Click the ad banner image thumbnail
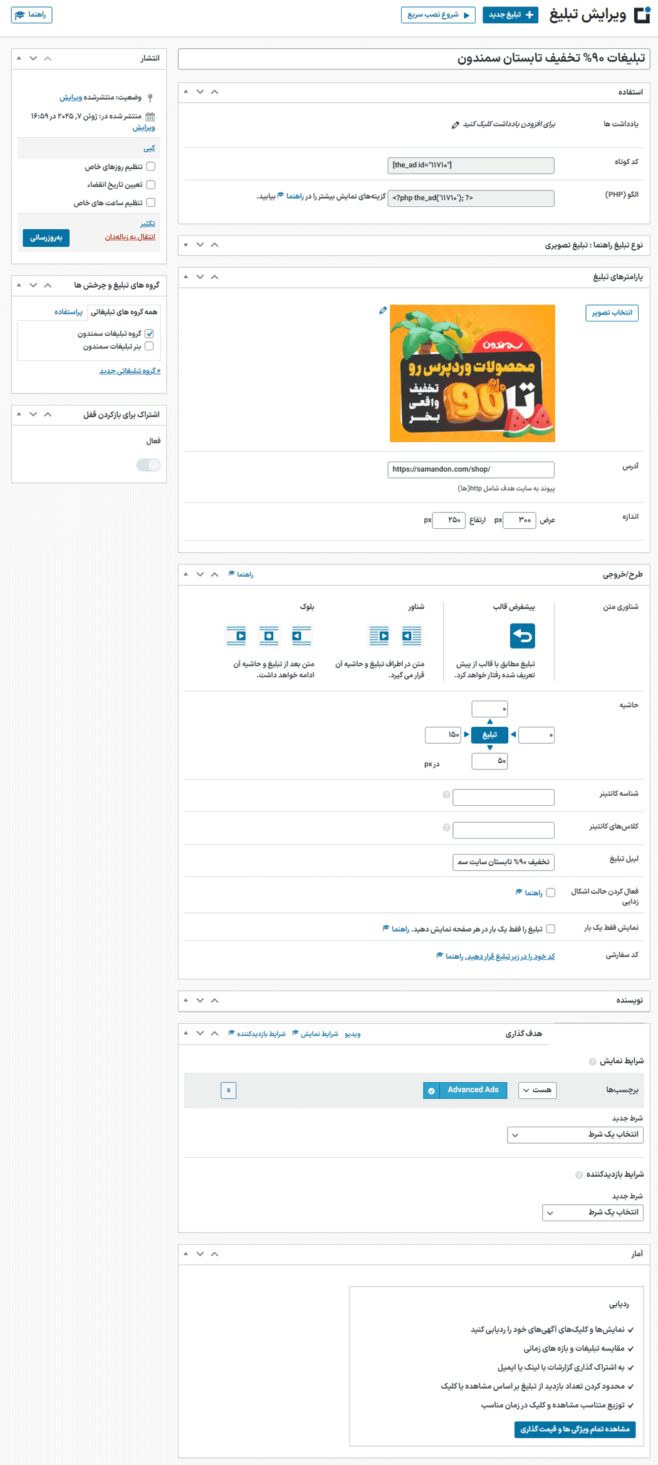Viewport: 658px width, 1465px height. pos(472,373)
